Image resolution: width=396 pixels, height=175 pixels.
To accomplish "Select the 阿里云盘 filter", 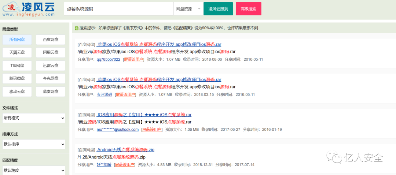I will [x=51, y=53].
